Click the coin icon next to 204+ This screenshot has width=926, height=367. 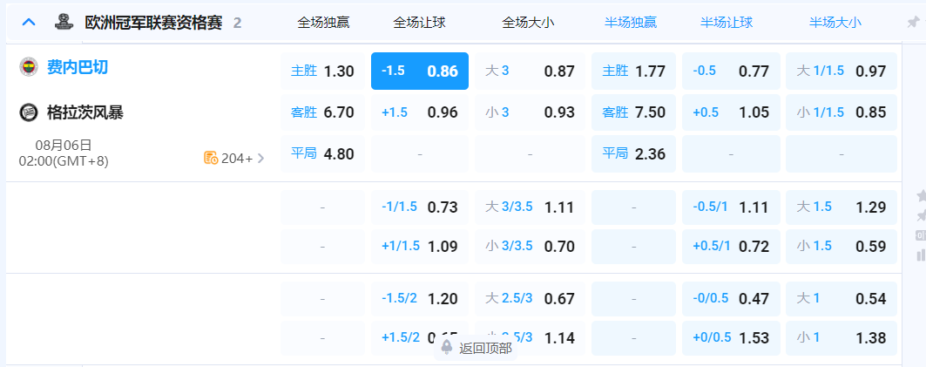(x=211, y=158)
